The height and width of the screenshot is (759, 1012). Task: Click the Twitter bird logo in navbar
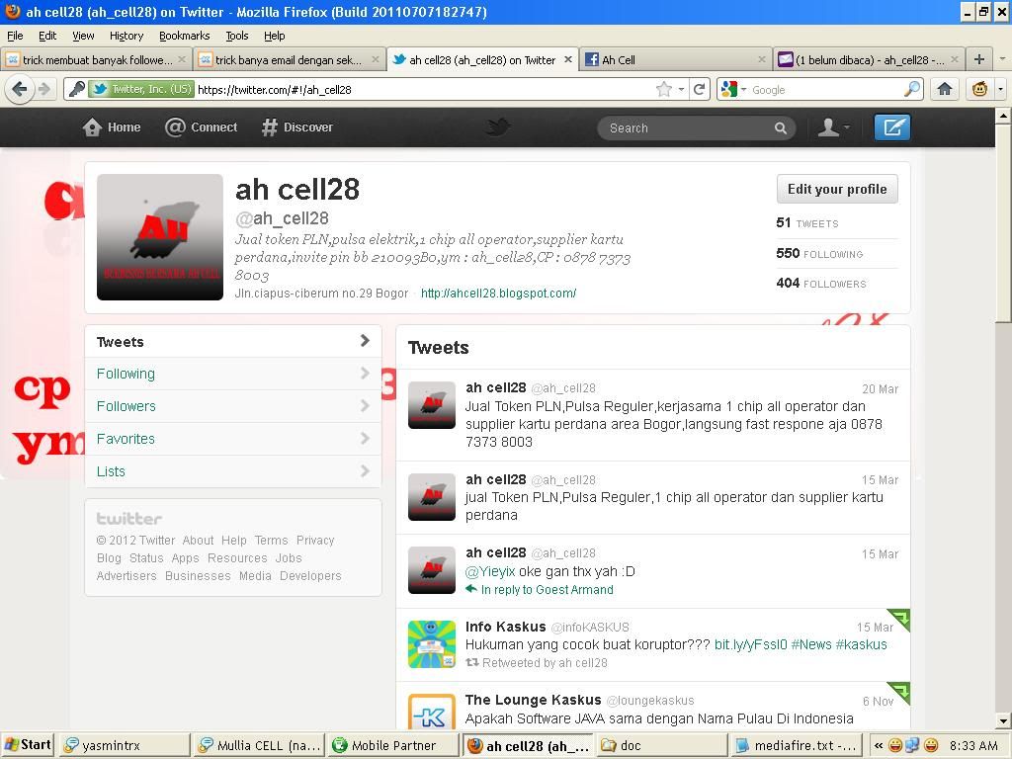[x=498, y=126]
